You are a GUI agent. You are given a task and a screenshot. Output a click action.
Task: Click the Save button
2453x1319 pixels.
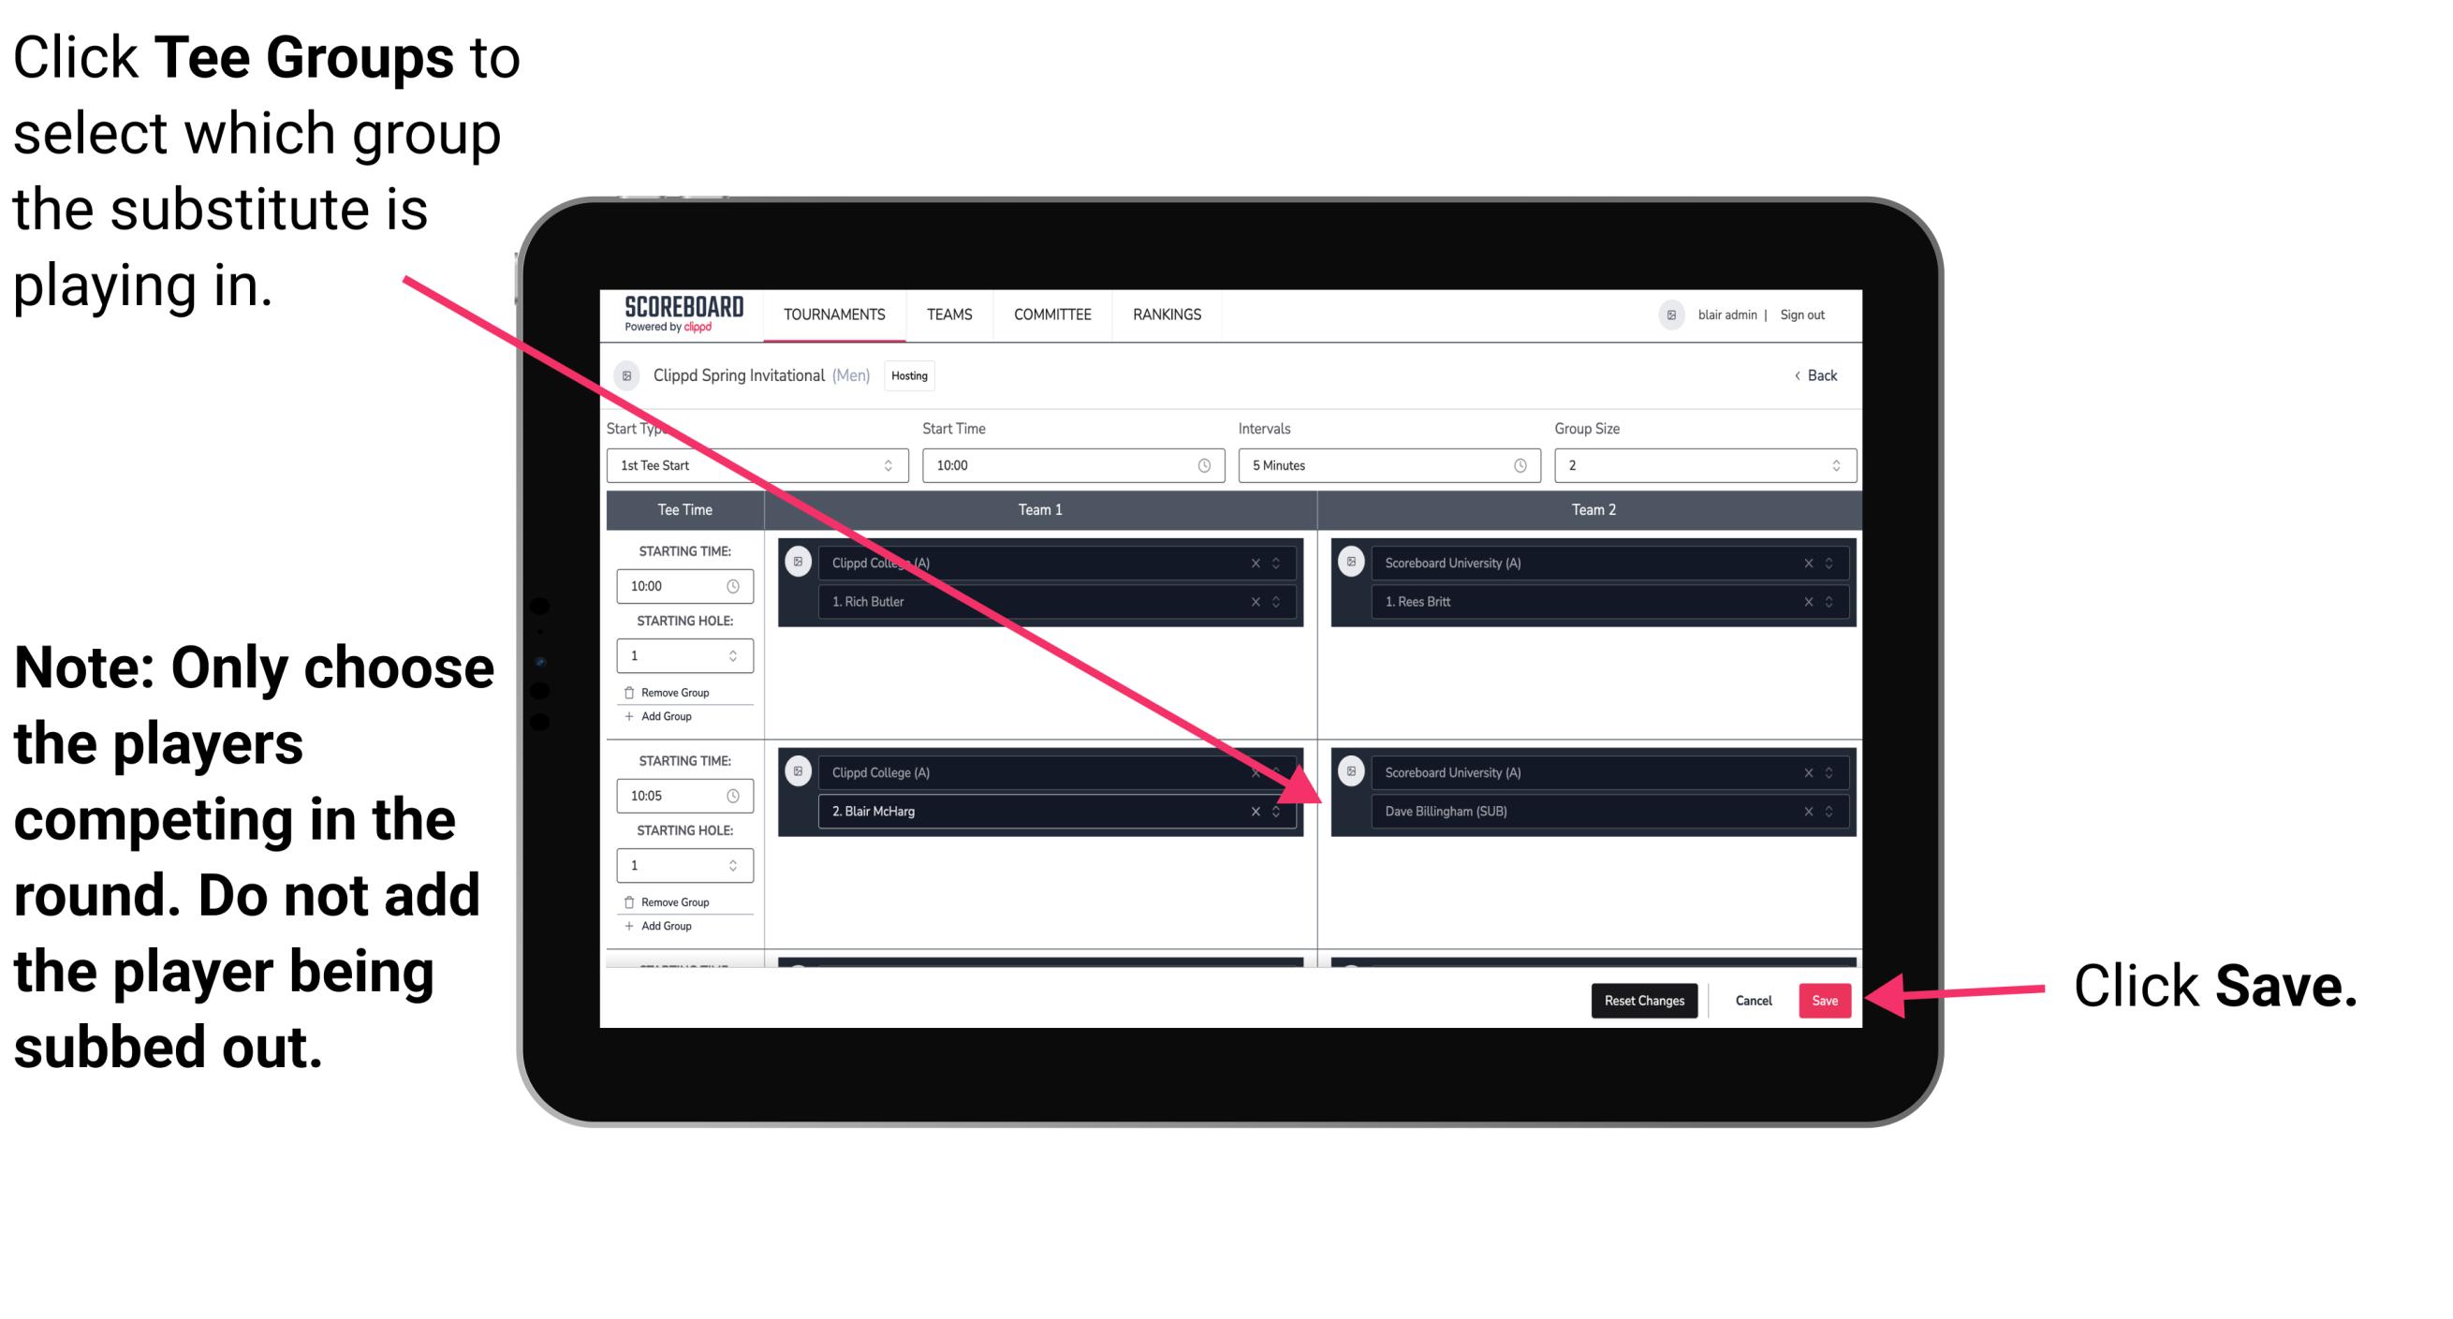pyautogui.click(x=1828, y=1001)
